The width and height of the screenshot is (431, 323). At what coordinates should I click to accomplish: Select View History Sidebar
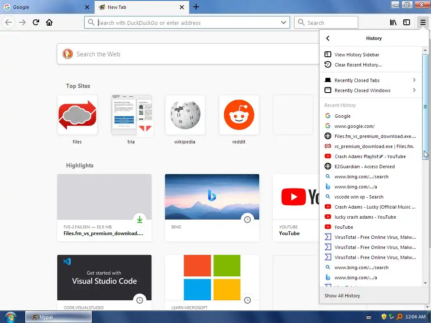tap(370, 55)
